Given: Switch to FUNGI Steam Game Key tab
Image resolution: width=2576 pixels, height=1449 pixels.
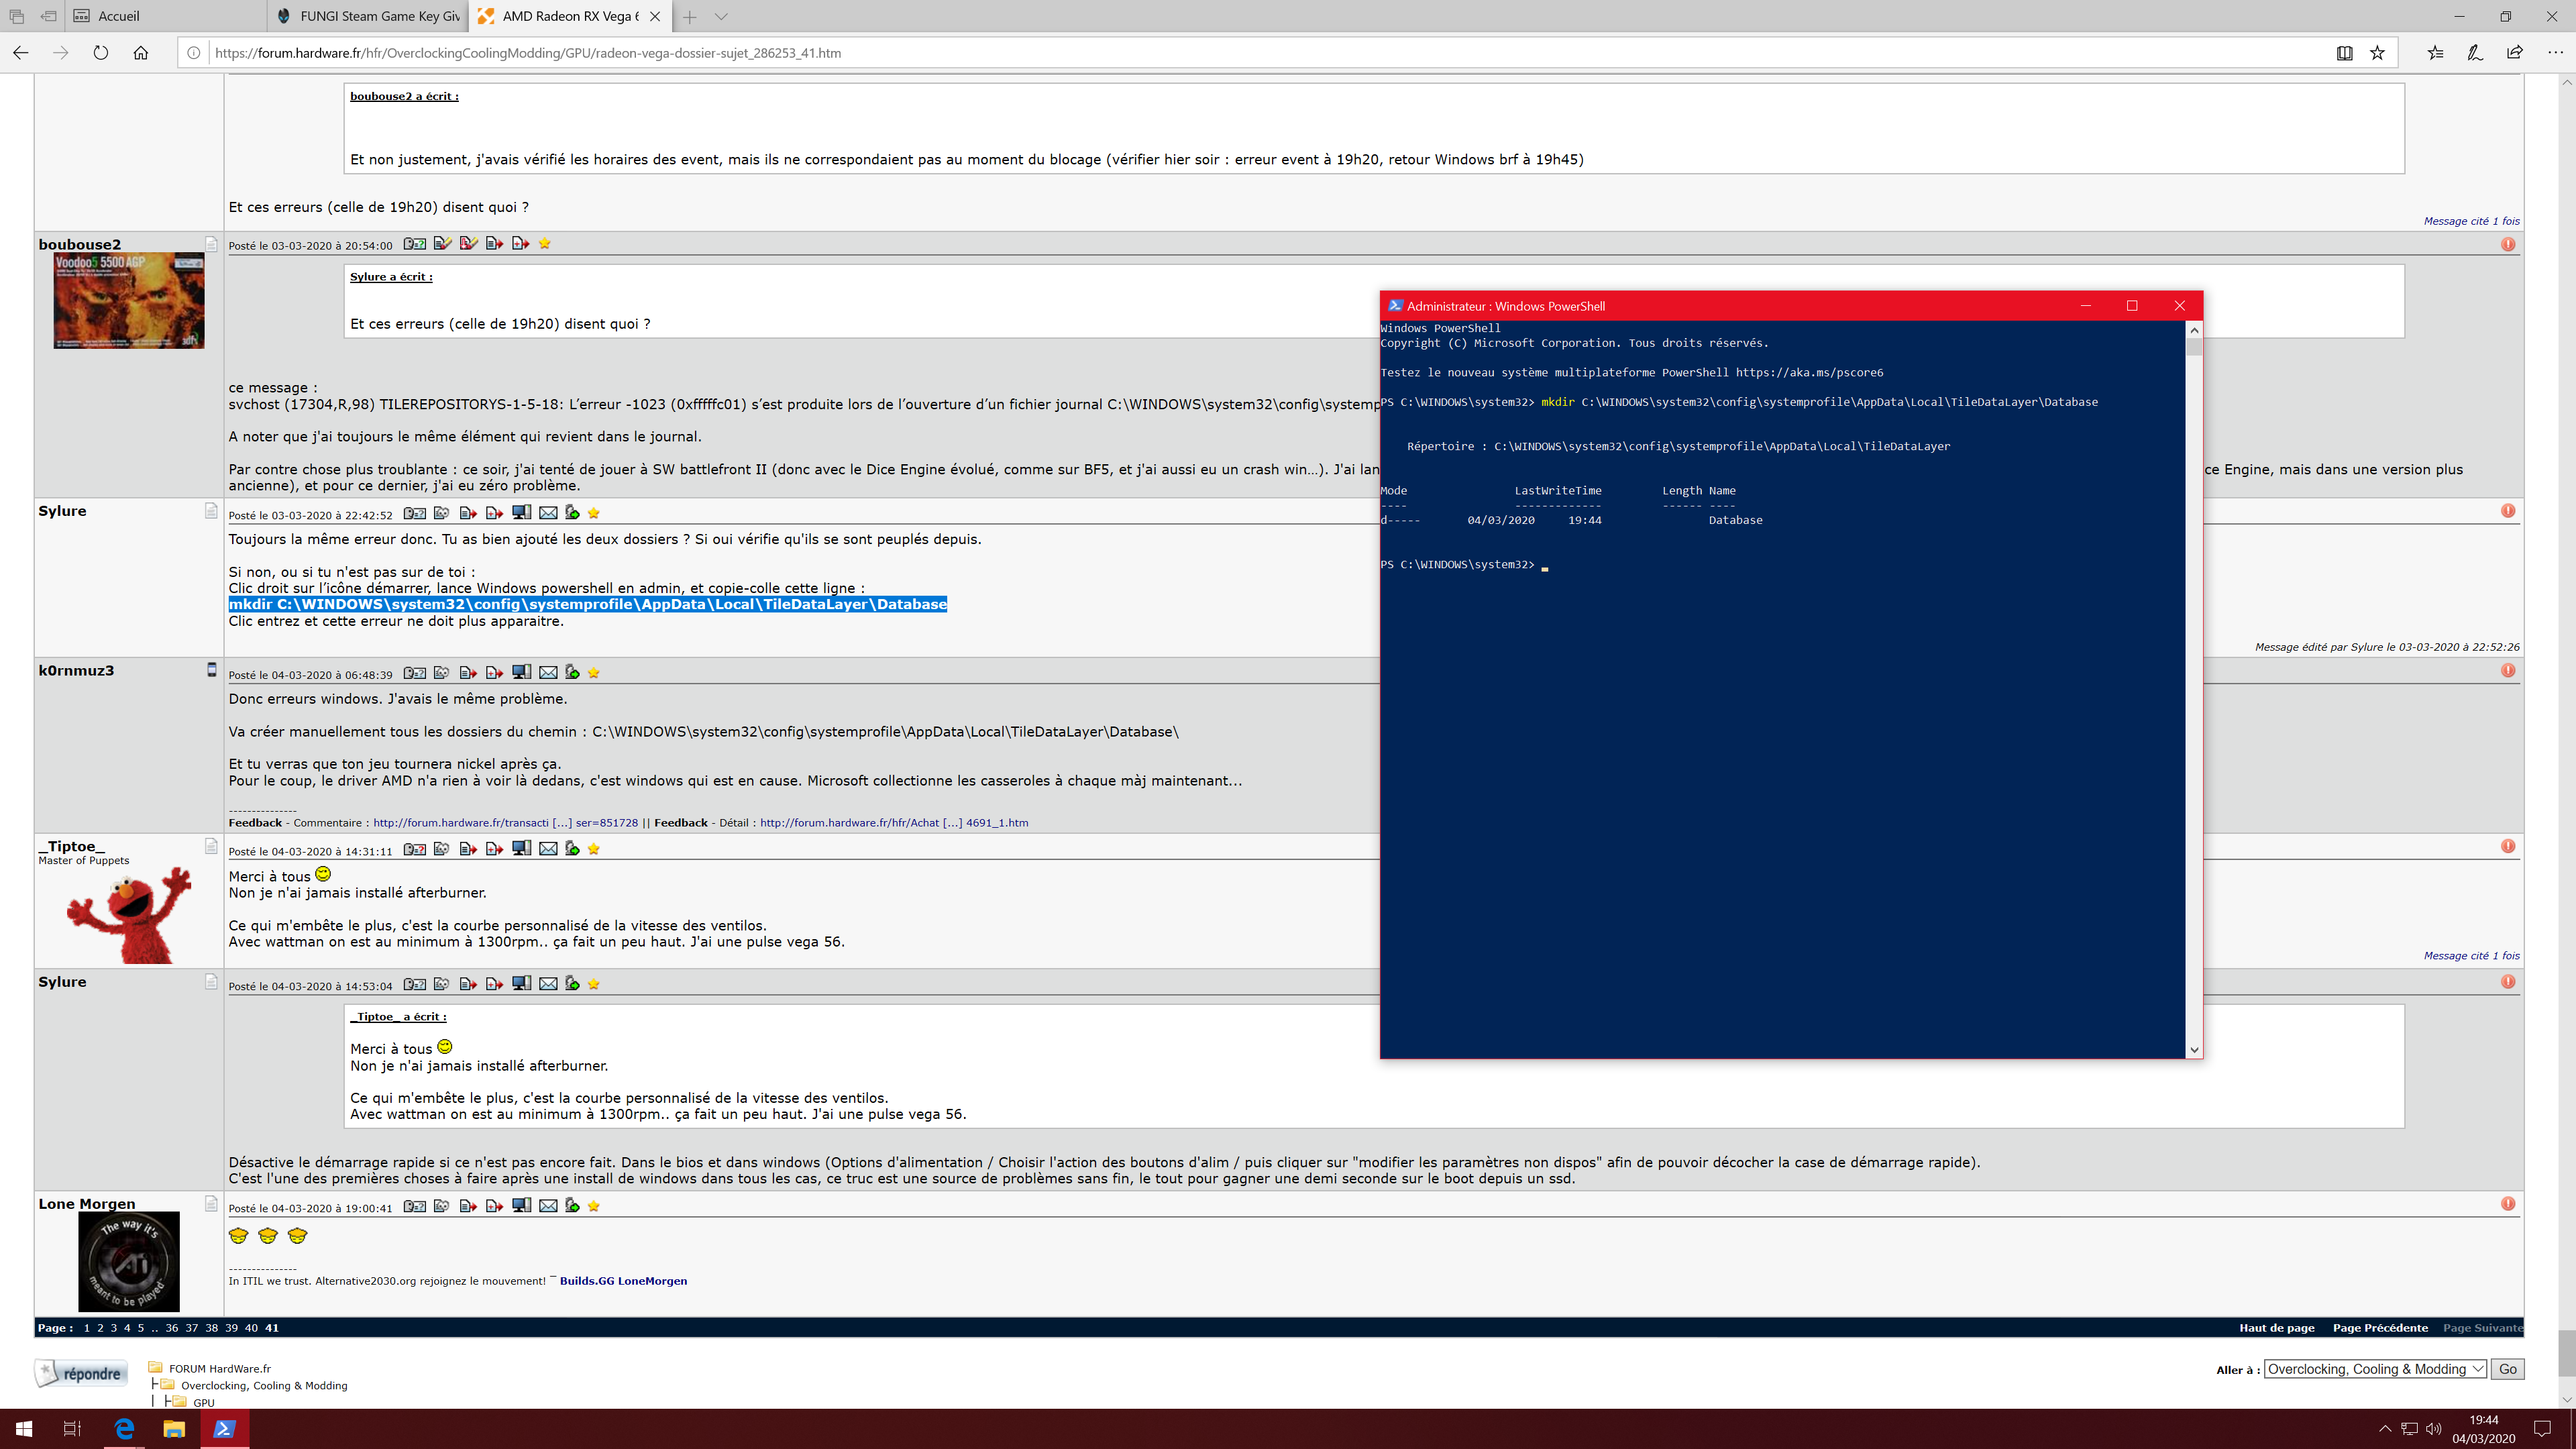Looking at the screenshot, I should point(370,16).
